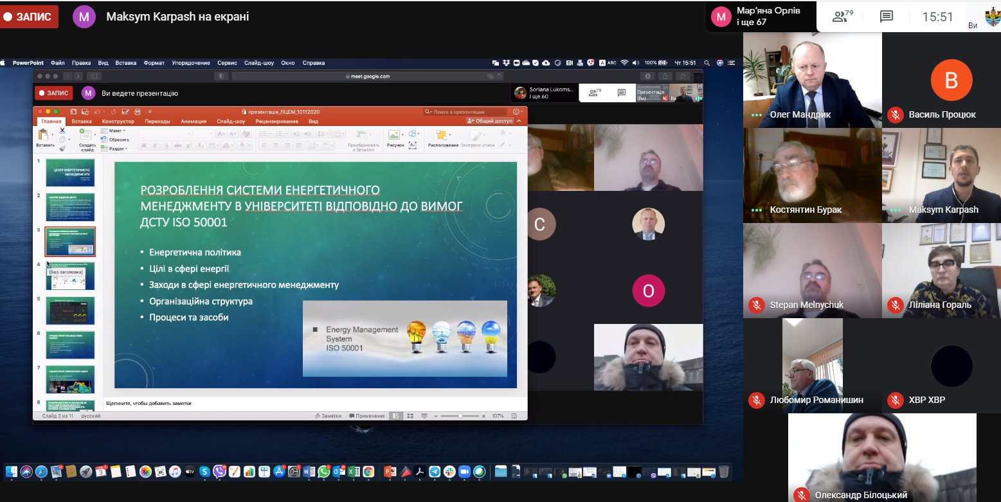The height and width of the screenshot is (502, 1001).
Task: Click the Cut scissors icon in ribbon
Action: coord(62,130)
